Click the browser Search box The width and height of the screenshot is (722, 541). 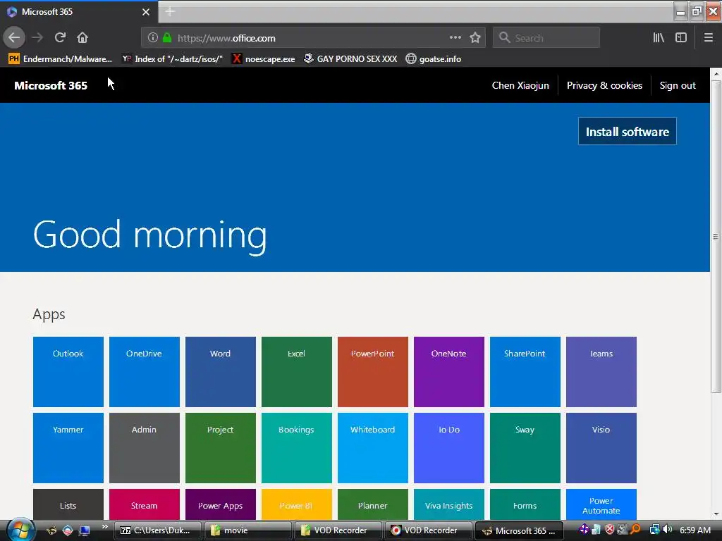tap(546, 38)
